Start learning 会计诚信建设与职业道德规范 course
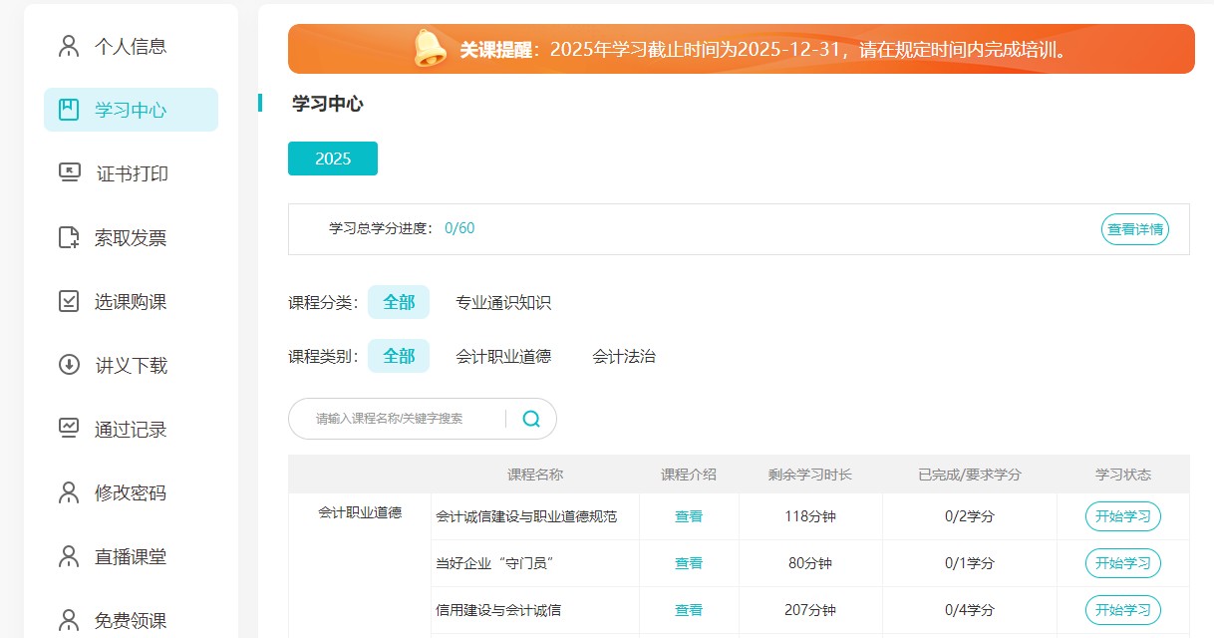Viewport: 1214px width, 638px height. (x=1122, y=516)
